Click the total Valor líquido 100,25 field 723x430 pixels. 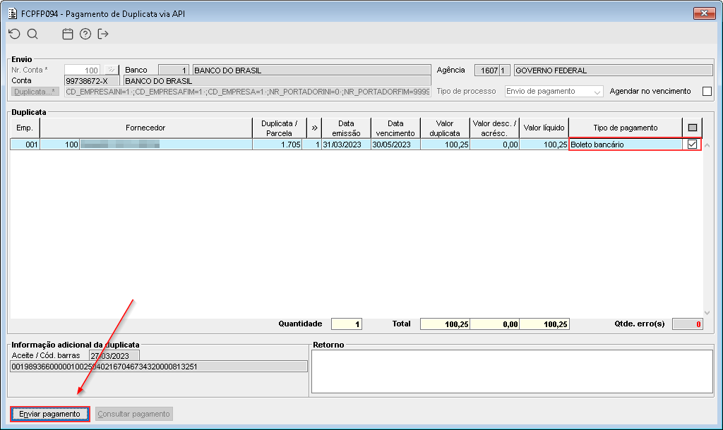[544, 324]
